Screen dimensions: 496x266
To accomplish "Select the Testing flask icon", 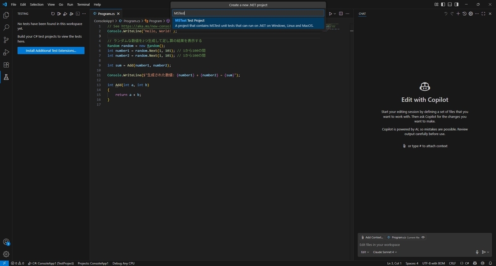I will pyautogui.click(x=6, y=77).
